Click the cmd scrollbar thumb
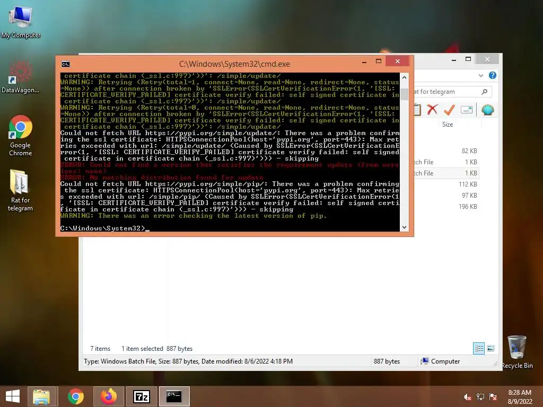 (404, 94)
